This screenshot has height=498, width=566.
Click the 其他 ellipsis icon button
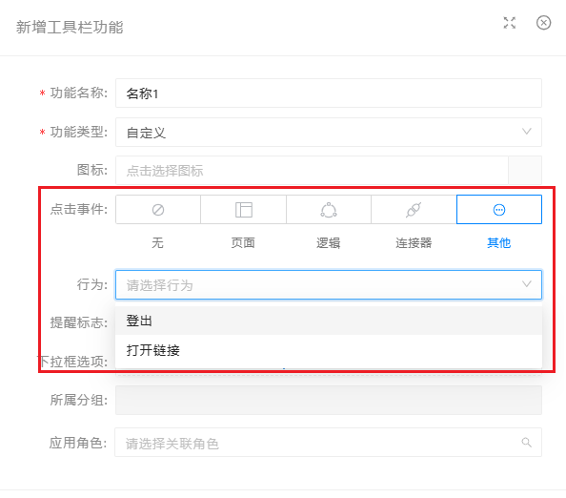(499, 210)
